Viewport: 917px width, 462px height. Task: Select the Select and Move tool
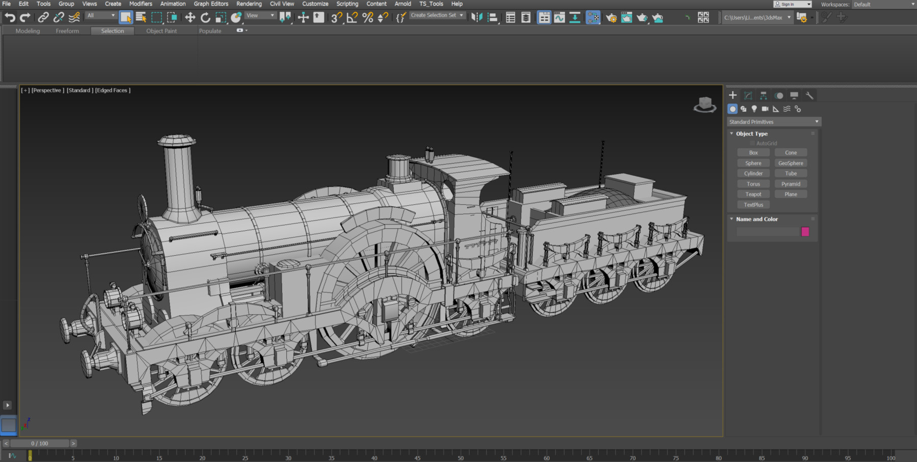pos(190,17)
